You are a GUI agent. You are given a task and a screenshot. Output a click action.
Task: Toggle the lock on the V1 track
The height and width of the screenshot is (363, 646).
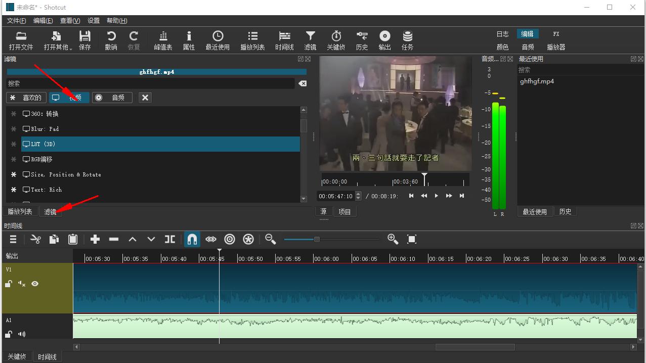pos(9,284)
